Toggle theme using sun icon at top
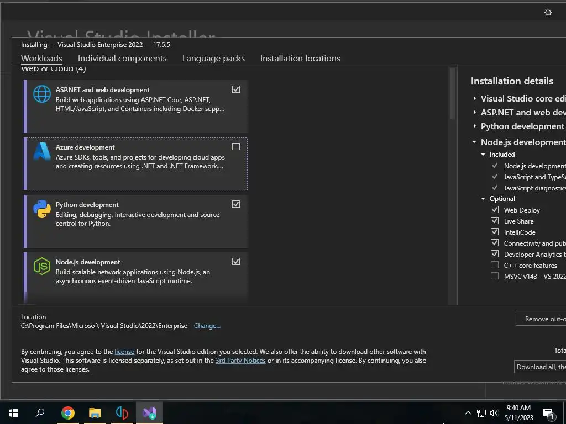566x424 pixels. click(x=548, y=13)
